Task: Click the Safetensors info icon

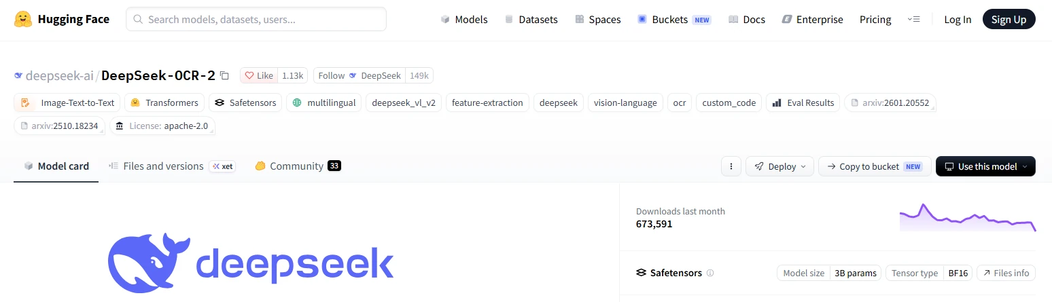Action: (x=710, y=273)
